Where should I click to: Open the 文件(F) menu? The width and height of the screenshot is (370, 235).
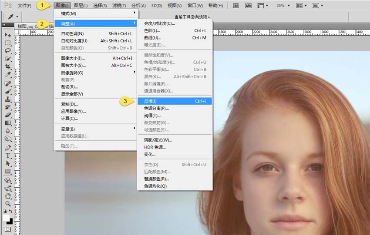click(x=24, y=5)
